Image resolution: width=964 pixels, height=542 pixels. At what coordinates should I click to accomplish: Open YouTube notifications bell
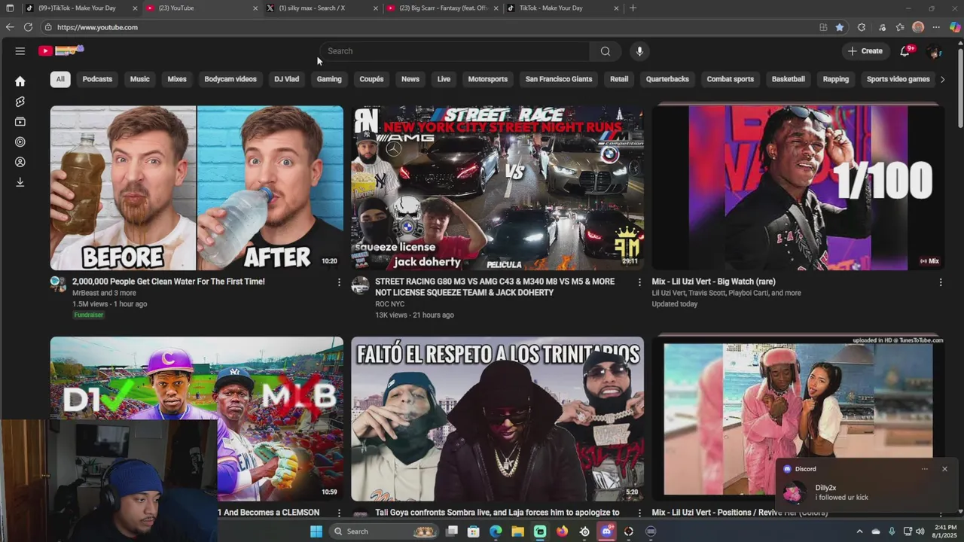coord(905,51)
